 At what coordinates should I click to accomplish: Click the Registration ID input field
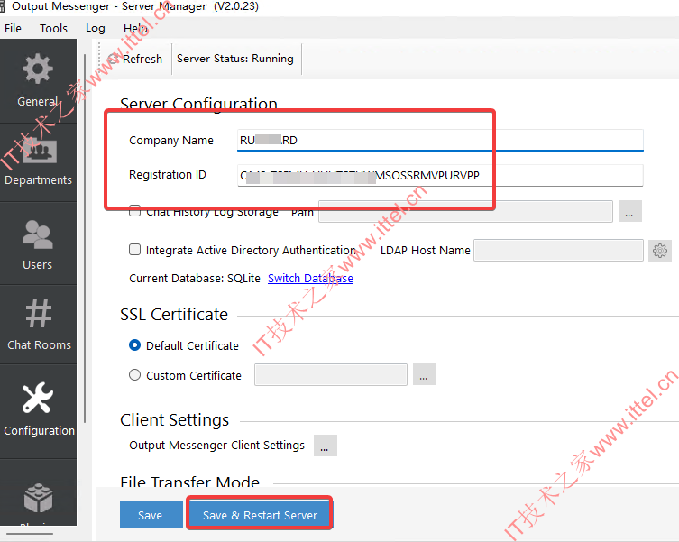point(440,176)
